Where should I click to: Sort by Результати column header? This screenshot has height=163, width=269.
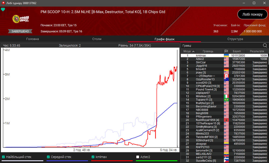(257, 51)
